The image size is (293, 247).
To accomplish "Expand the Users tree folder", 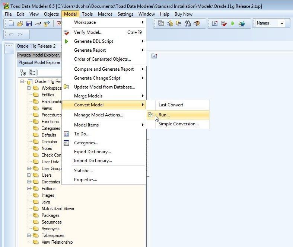I will coord(29,175).
